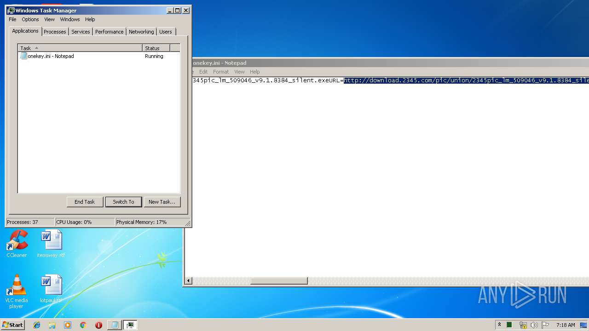Switch to Notepad via taskbar button
This screenshot has height=331, width=589.
point(115,325)
